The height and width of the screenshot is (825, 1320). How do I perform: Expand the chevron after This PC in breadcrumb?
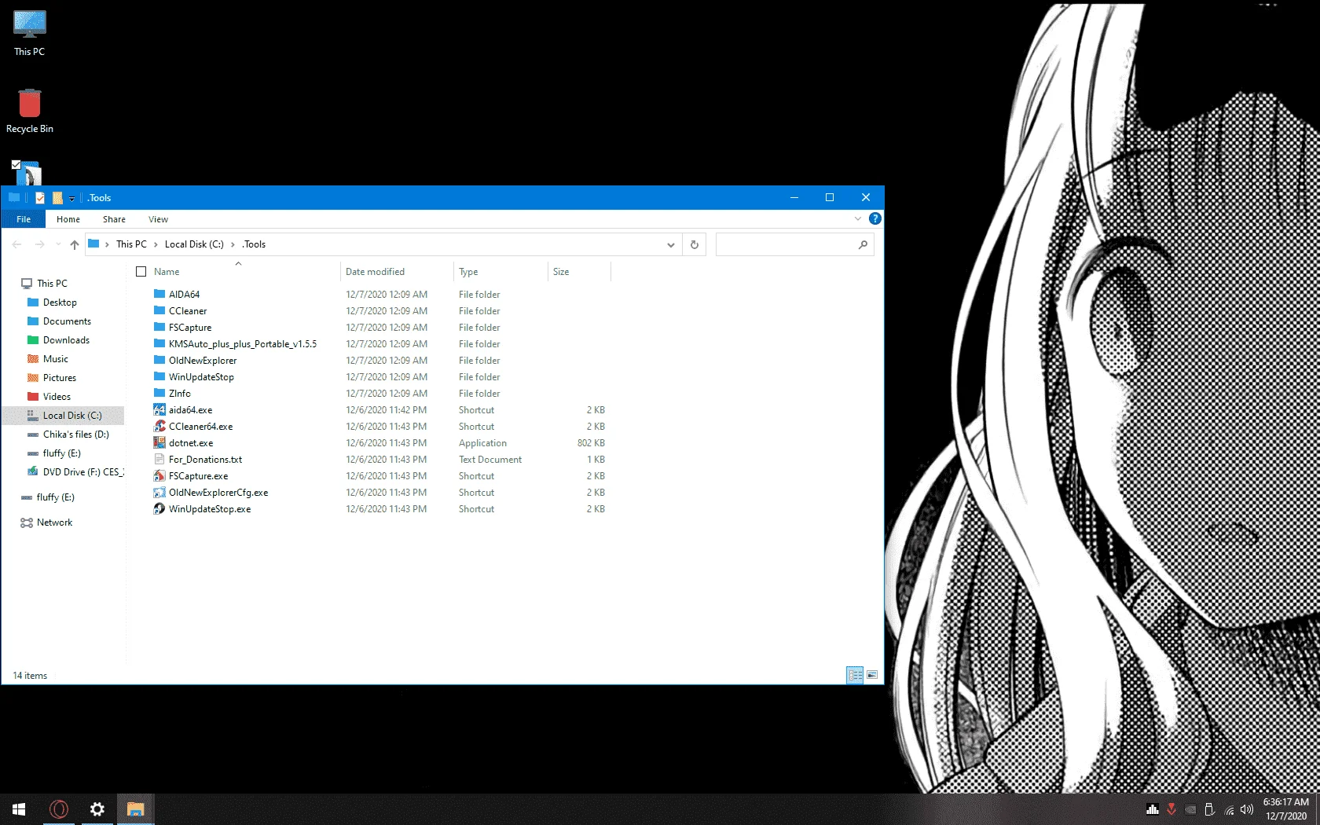click(156, 244)
